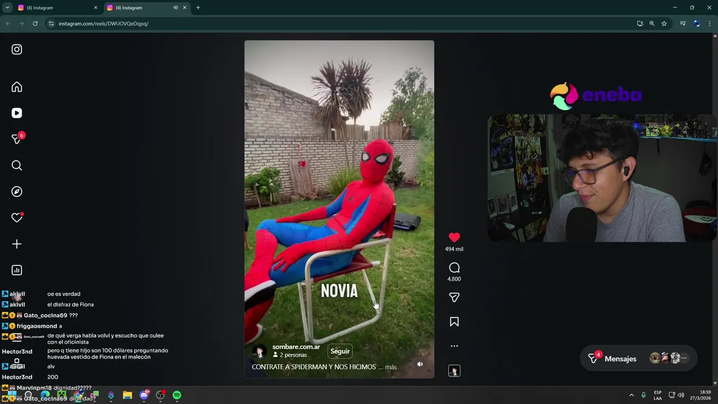Screen dimensions: 718x404
Task: Open the browser media controls icon
Action: tap(683, 24)
